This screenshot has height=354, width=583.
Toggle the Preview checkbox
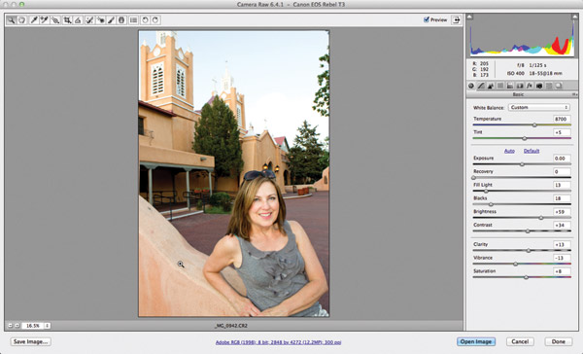427,19
